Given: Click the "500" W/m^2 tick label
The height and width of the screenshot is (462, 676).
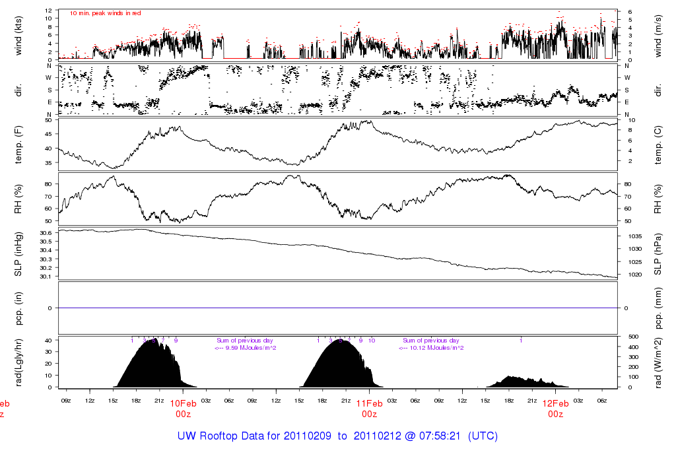Looking at the screenshot, I should [x=633, y=337].
